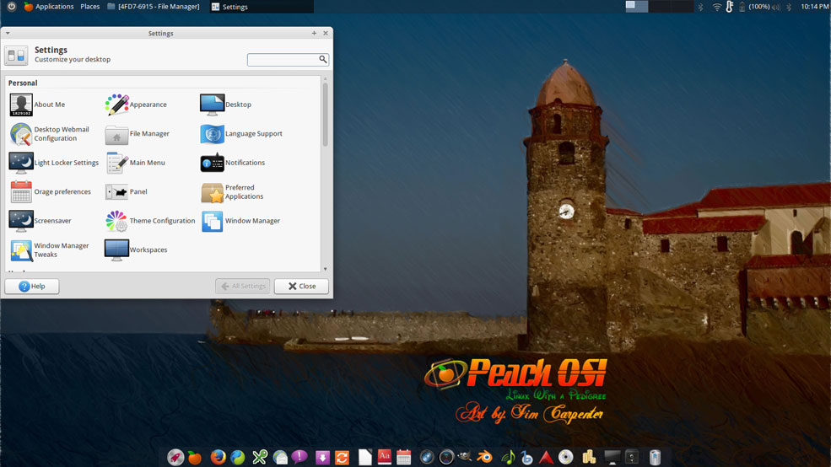Viewport: 831px width, 467px height.
Task: Open Main Menu editor
Action: click(x=135, y=163)
